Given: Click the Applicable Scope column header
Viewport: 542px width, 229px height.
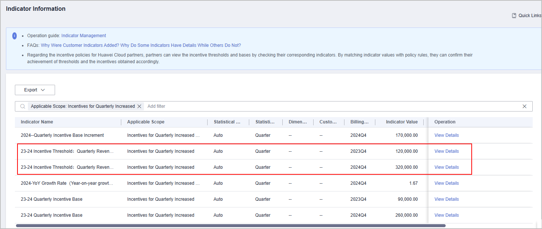Looking at the screenshot, I should click(x=146, y=122).
